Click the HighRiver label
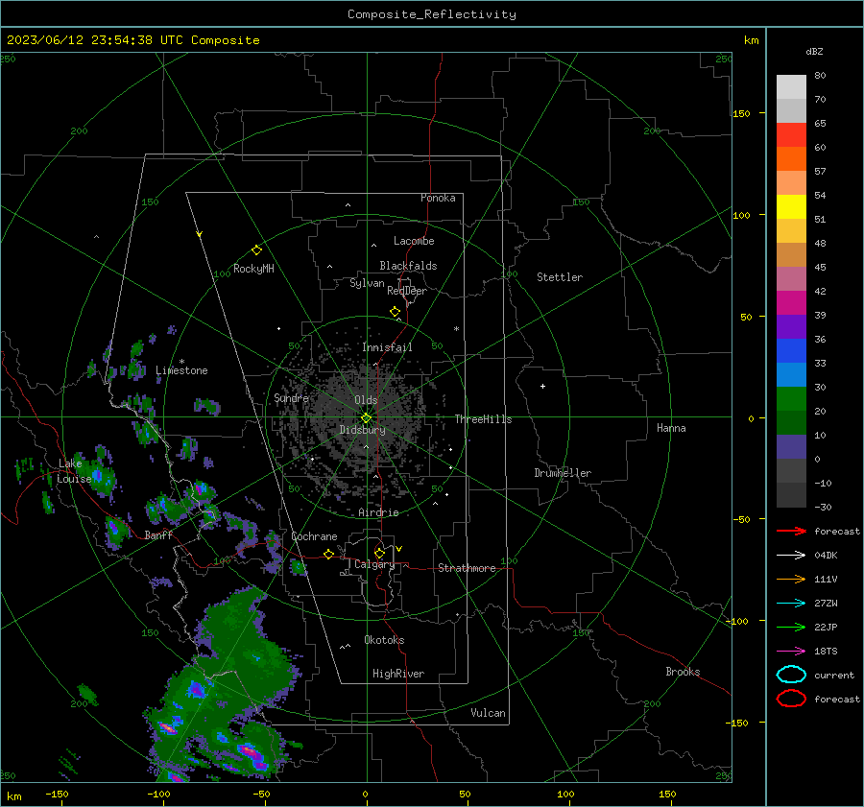 click(398, 674)
